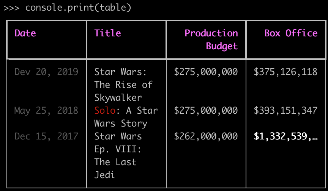
Task: Click the $393,151,347 box office value
Action: point(285,111)
